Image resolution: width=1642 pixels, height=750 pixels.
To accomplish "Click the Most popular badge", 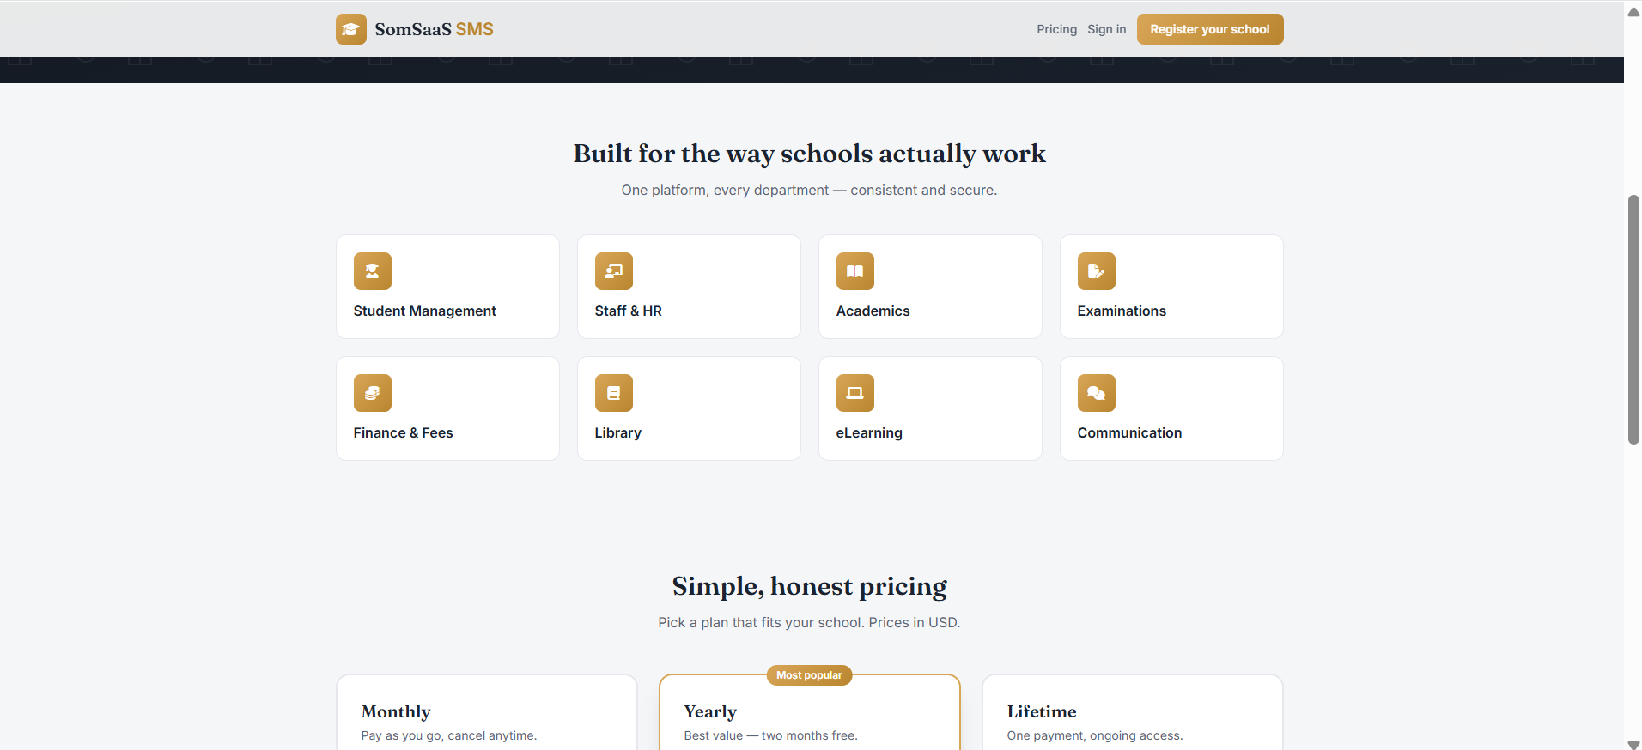I will click(809, 675).
